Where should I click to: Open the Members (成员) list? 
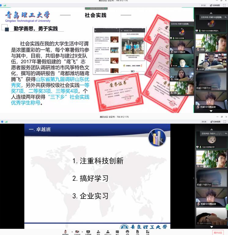(x=108, y=232)
